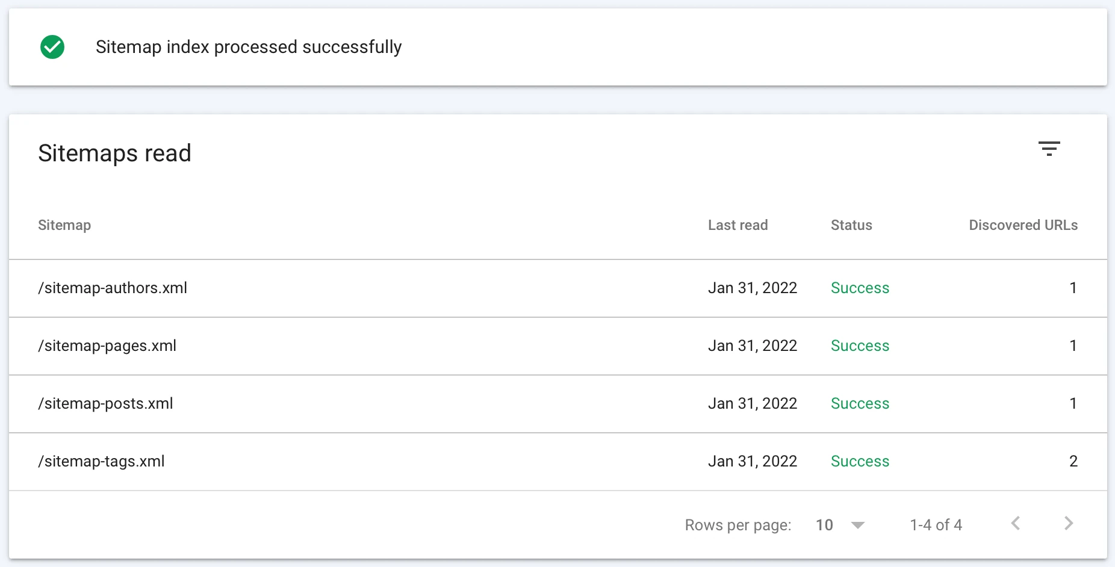The width and height of the screenshot is (1115, 567).
Task: Select the back arrow in pagination controls
Action: [x=1016, y=524]
